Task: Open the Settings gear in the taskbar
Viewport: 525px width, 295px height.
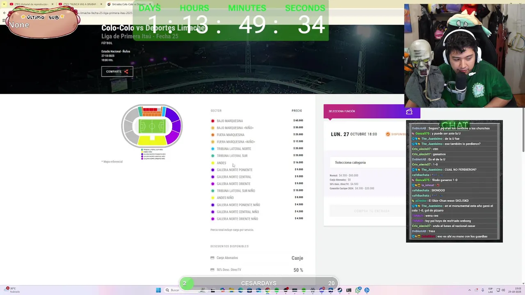Action: click(313, 290)
